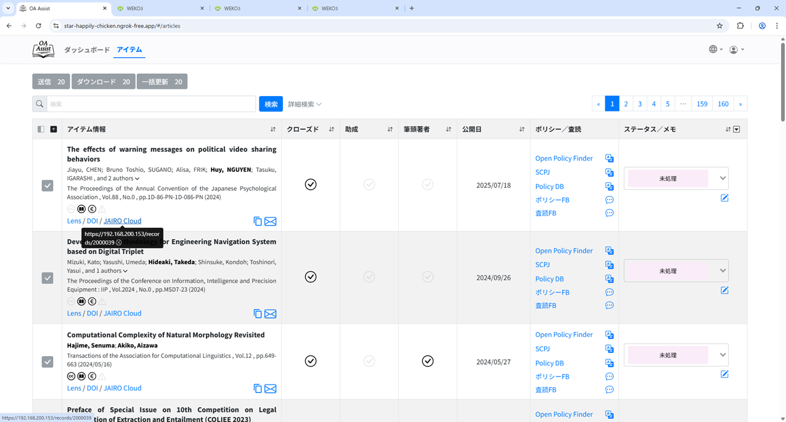Image resolution: width=786 pixels, height=422 pixels.
Task: Click the user account icon
Action: click(734, 49)
